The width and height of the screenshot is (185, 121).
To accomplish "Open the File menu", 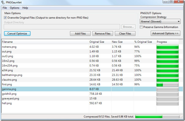I will [5, 8].
